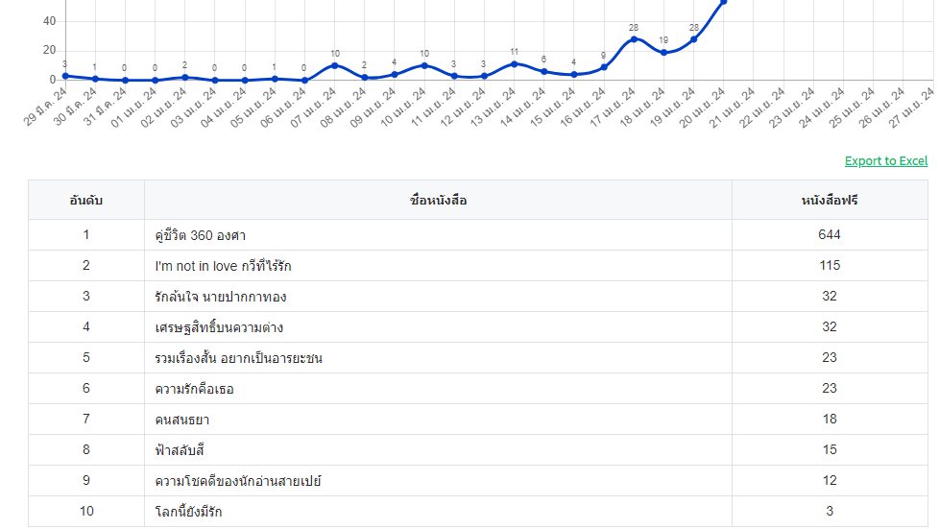Select book row I'm not in love กวีที่ไร้รัก

click(478, 265)
